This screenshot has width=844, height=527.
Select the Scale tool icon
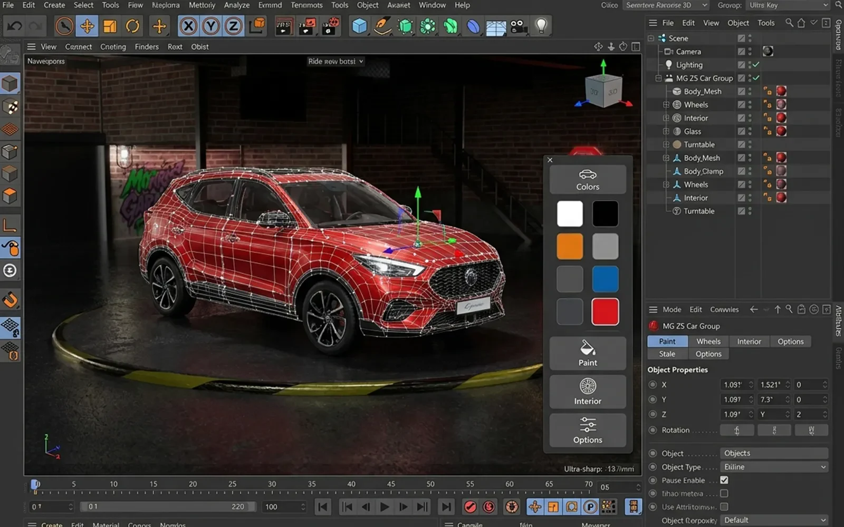pos(110,25)
